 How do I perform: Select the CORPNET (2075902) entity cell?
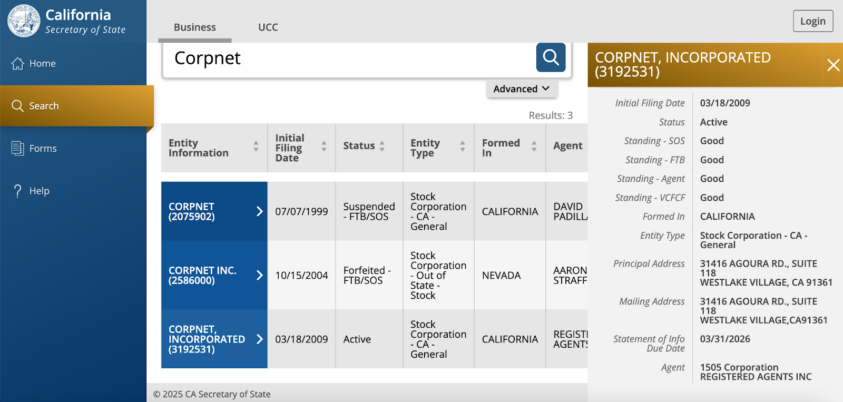214,211
